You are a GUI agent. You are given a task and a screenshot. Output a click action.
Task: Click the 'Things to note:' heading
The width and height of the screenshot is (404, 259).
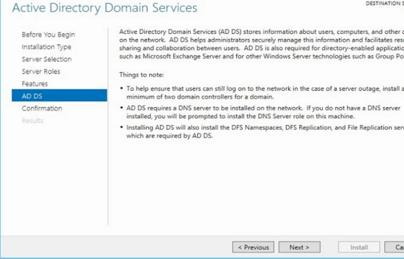[141, 75]
